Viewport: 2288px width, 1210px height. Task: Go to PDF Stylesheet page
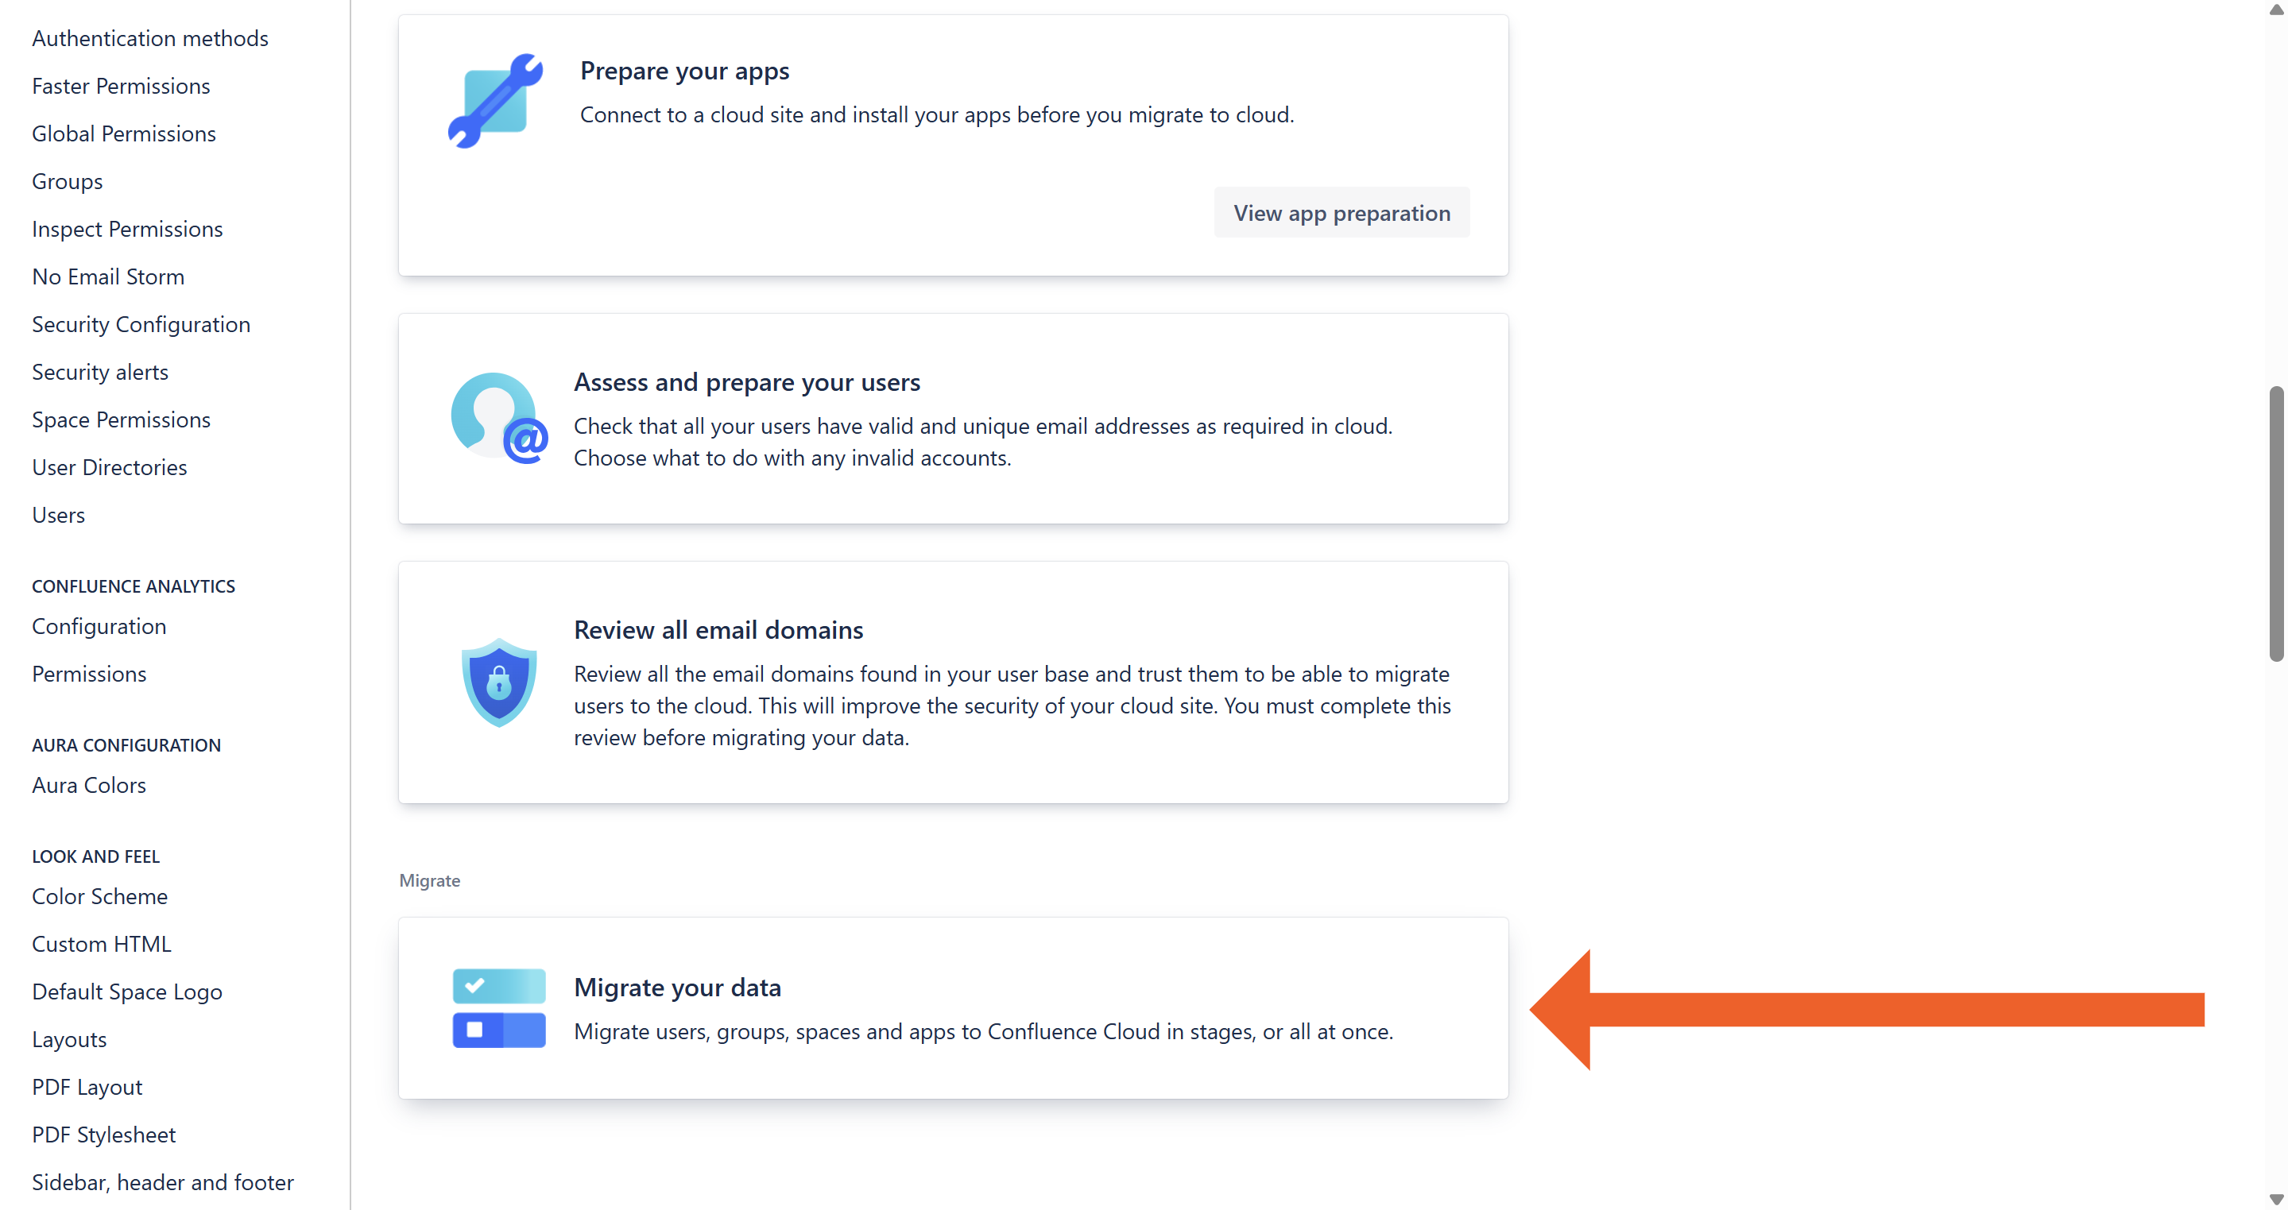click(x=103, y=1135)
